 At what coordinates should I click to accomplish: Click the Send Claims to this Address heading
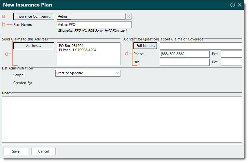click(25, 39)
